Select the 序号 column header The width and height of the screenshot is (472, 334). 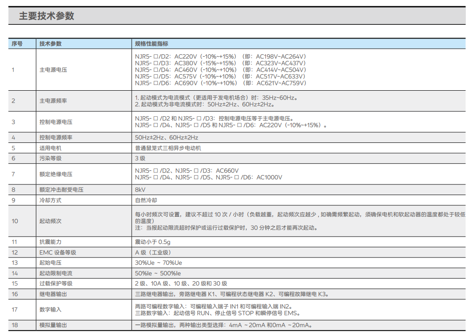[x=17, y=44]
